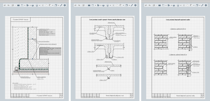Image resolution: width=210 pixels, height=101 pixels.
Task: Expand the save dropdown arrow above the ПАРКИНГ Классика drawing
Action: (x=25, y=5)
